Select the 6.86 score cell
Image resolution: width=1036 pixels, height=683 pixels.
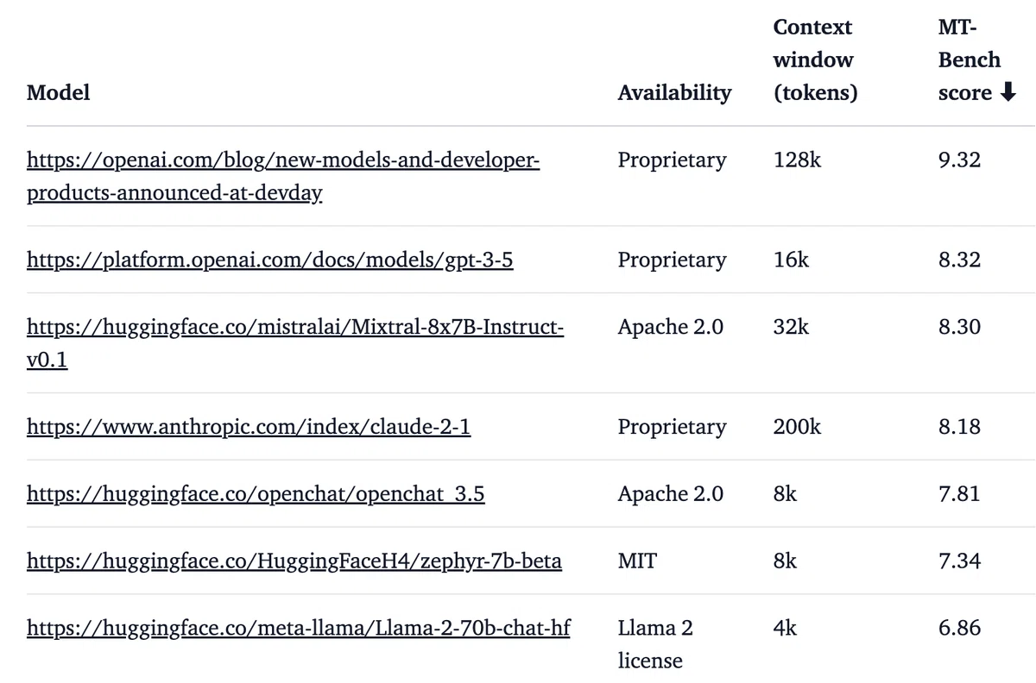[959, 628]
